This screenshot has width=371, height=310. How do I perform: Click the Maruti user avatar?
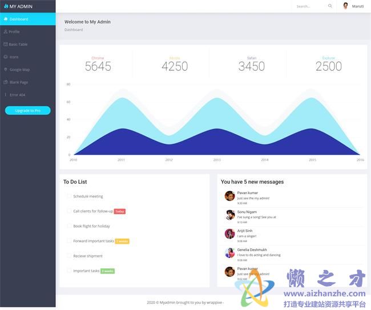coord(346,6)
